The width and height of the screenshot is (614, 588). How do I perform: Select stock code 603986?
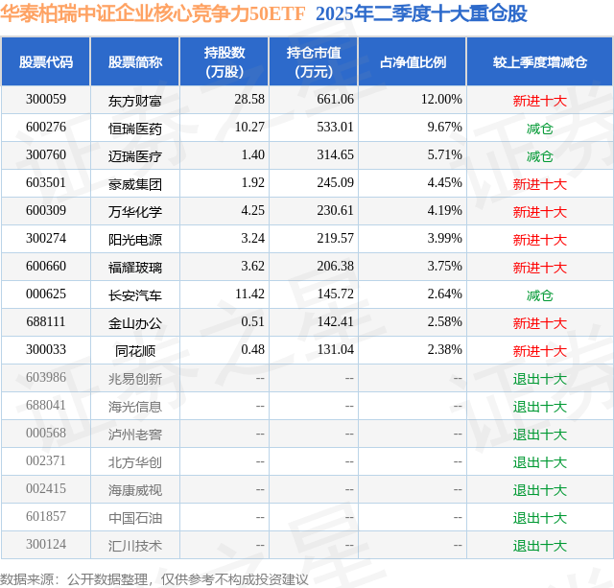tap(46, 377)
